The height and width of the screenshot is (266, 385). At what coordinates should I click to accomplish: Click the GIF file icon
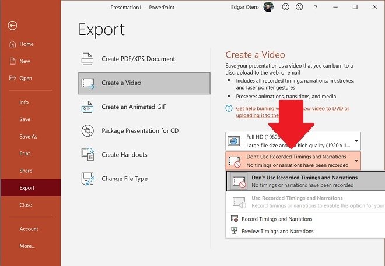coord(87,107)
